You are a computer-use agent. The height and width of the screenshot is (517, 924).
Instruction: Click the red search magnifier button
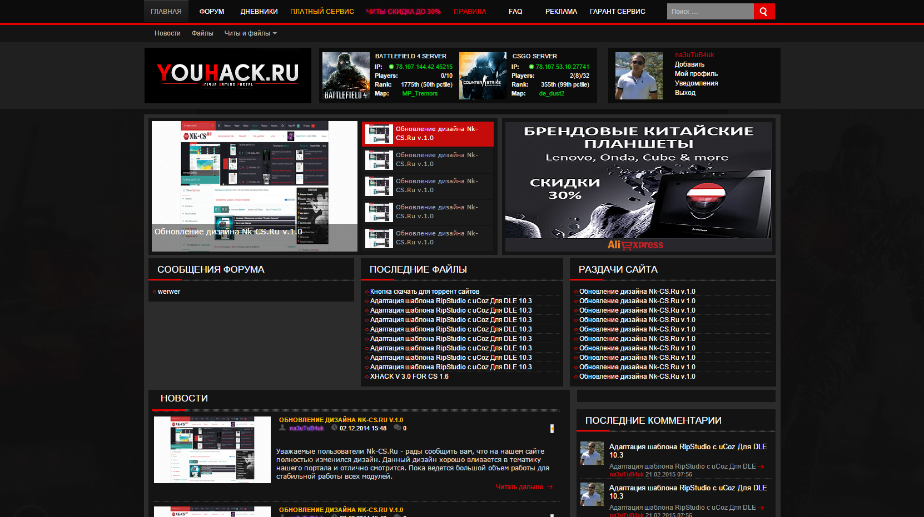(764, 11)
